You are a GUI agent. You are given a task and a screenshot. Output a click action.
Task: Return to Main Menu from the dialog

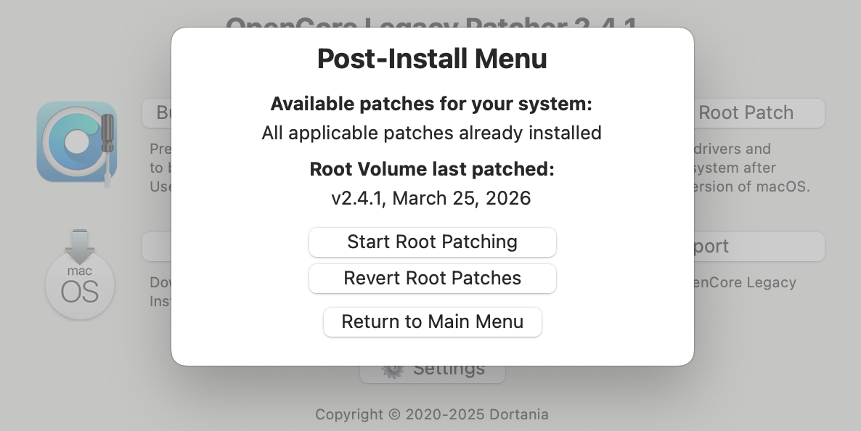tap(432, 321)
